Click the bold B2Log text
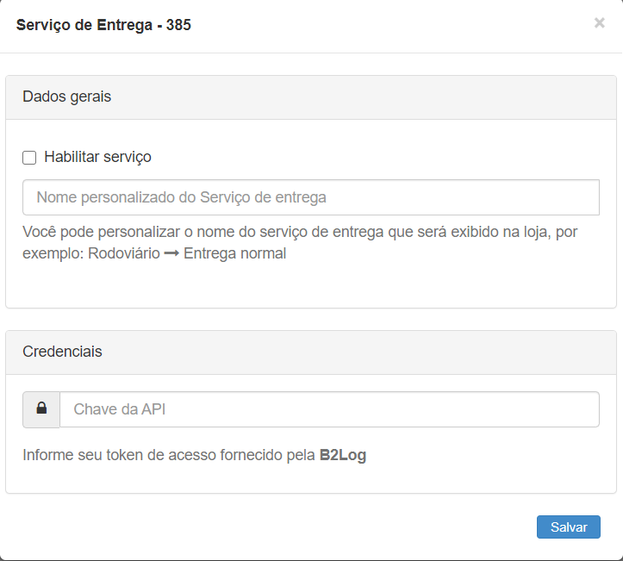 pos(342,455)
